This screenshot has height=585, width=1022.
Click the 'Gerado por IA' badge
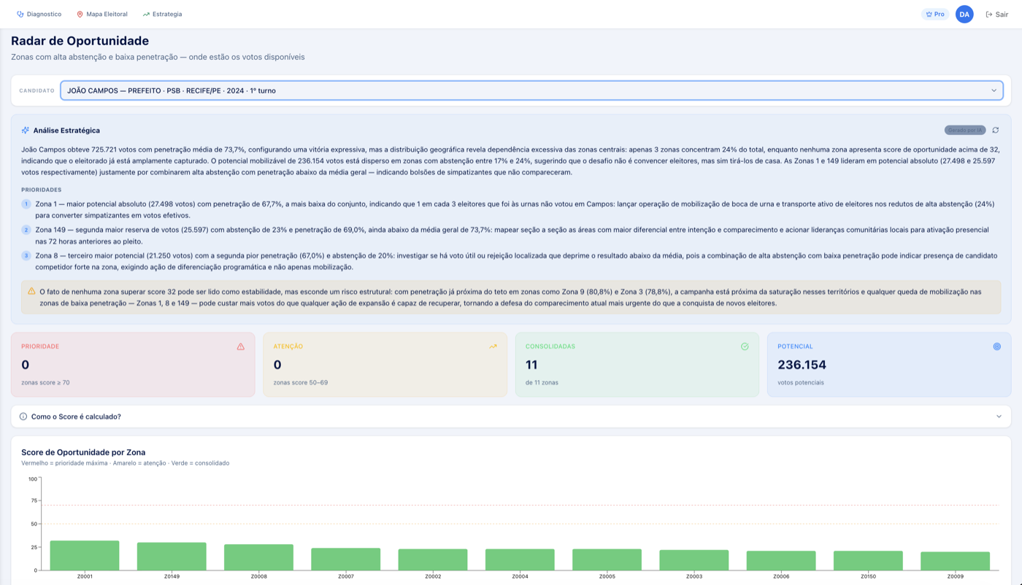(964, 131)
